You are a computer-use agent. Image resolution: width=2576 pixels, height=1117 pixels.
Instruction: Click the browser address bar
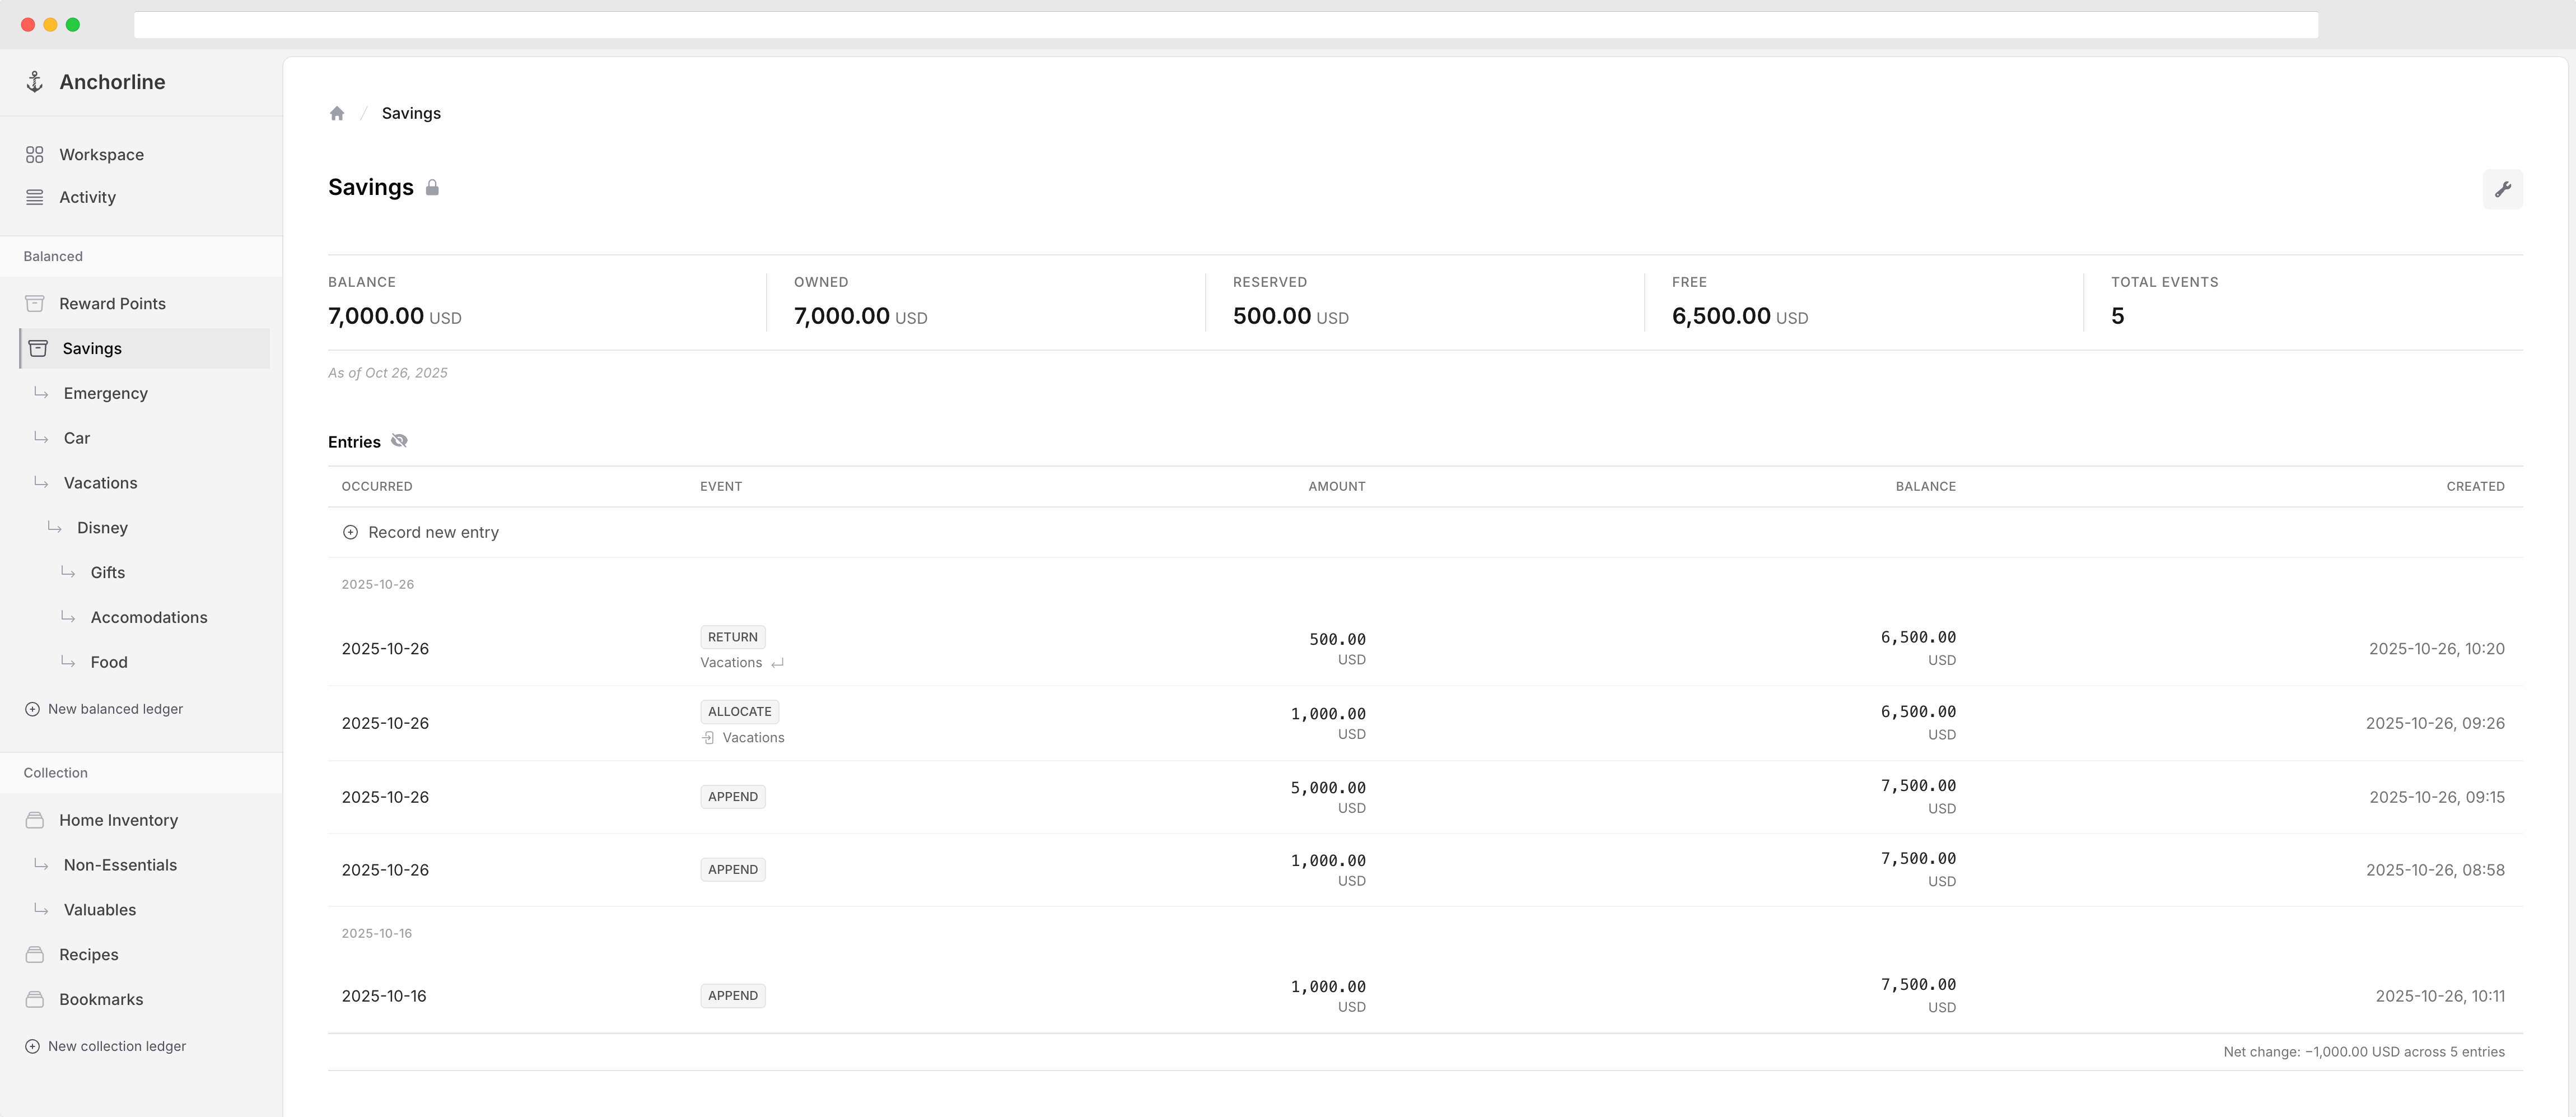pyautogui.click(x=1225, y=25)
